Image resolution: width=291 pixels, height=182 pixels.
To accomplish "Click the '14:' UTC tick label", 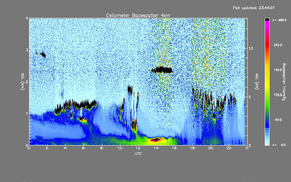I will point(156,148).
